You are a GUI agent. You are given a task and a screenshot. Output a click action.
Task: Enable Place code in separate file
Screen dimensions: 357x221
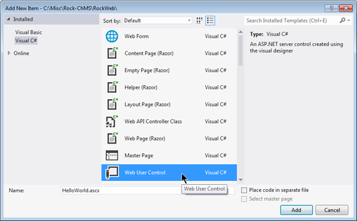[244, 190]
